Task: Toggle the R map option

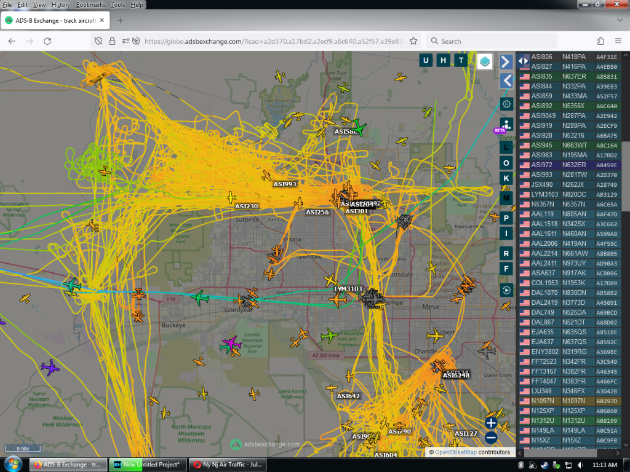Action: [506, 254]
